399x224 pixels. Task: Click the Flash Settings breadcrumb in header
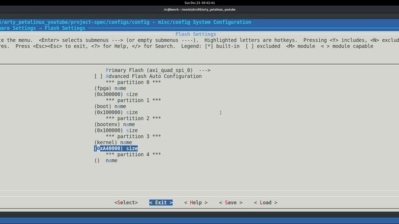coord(65,28)
